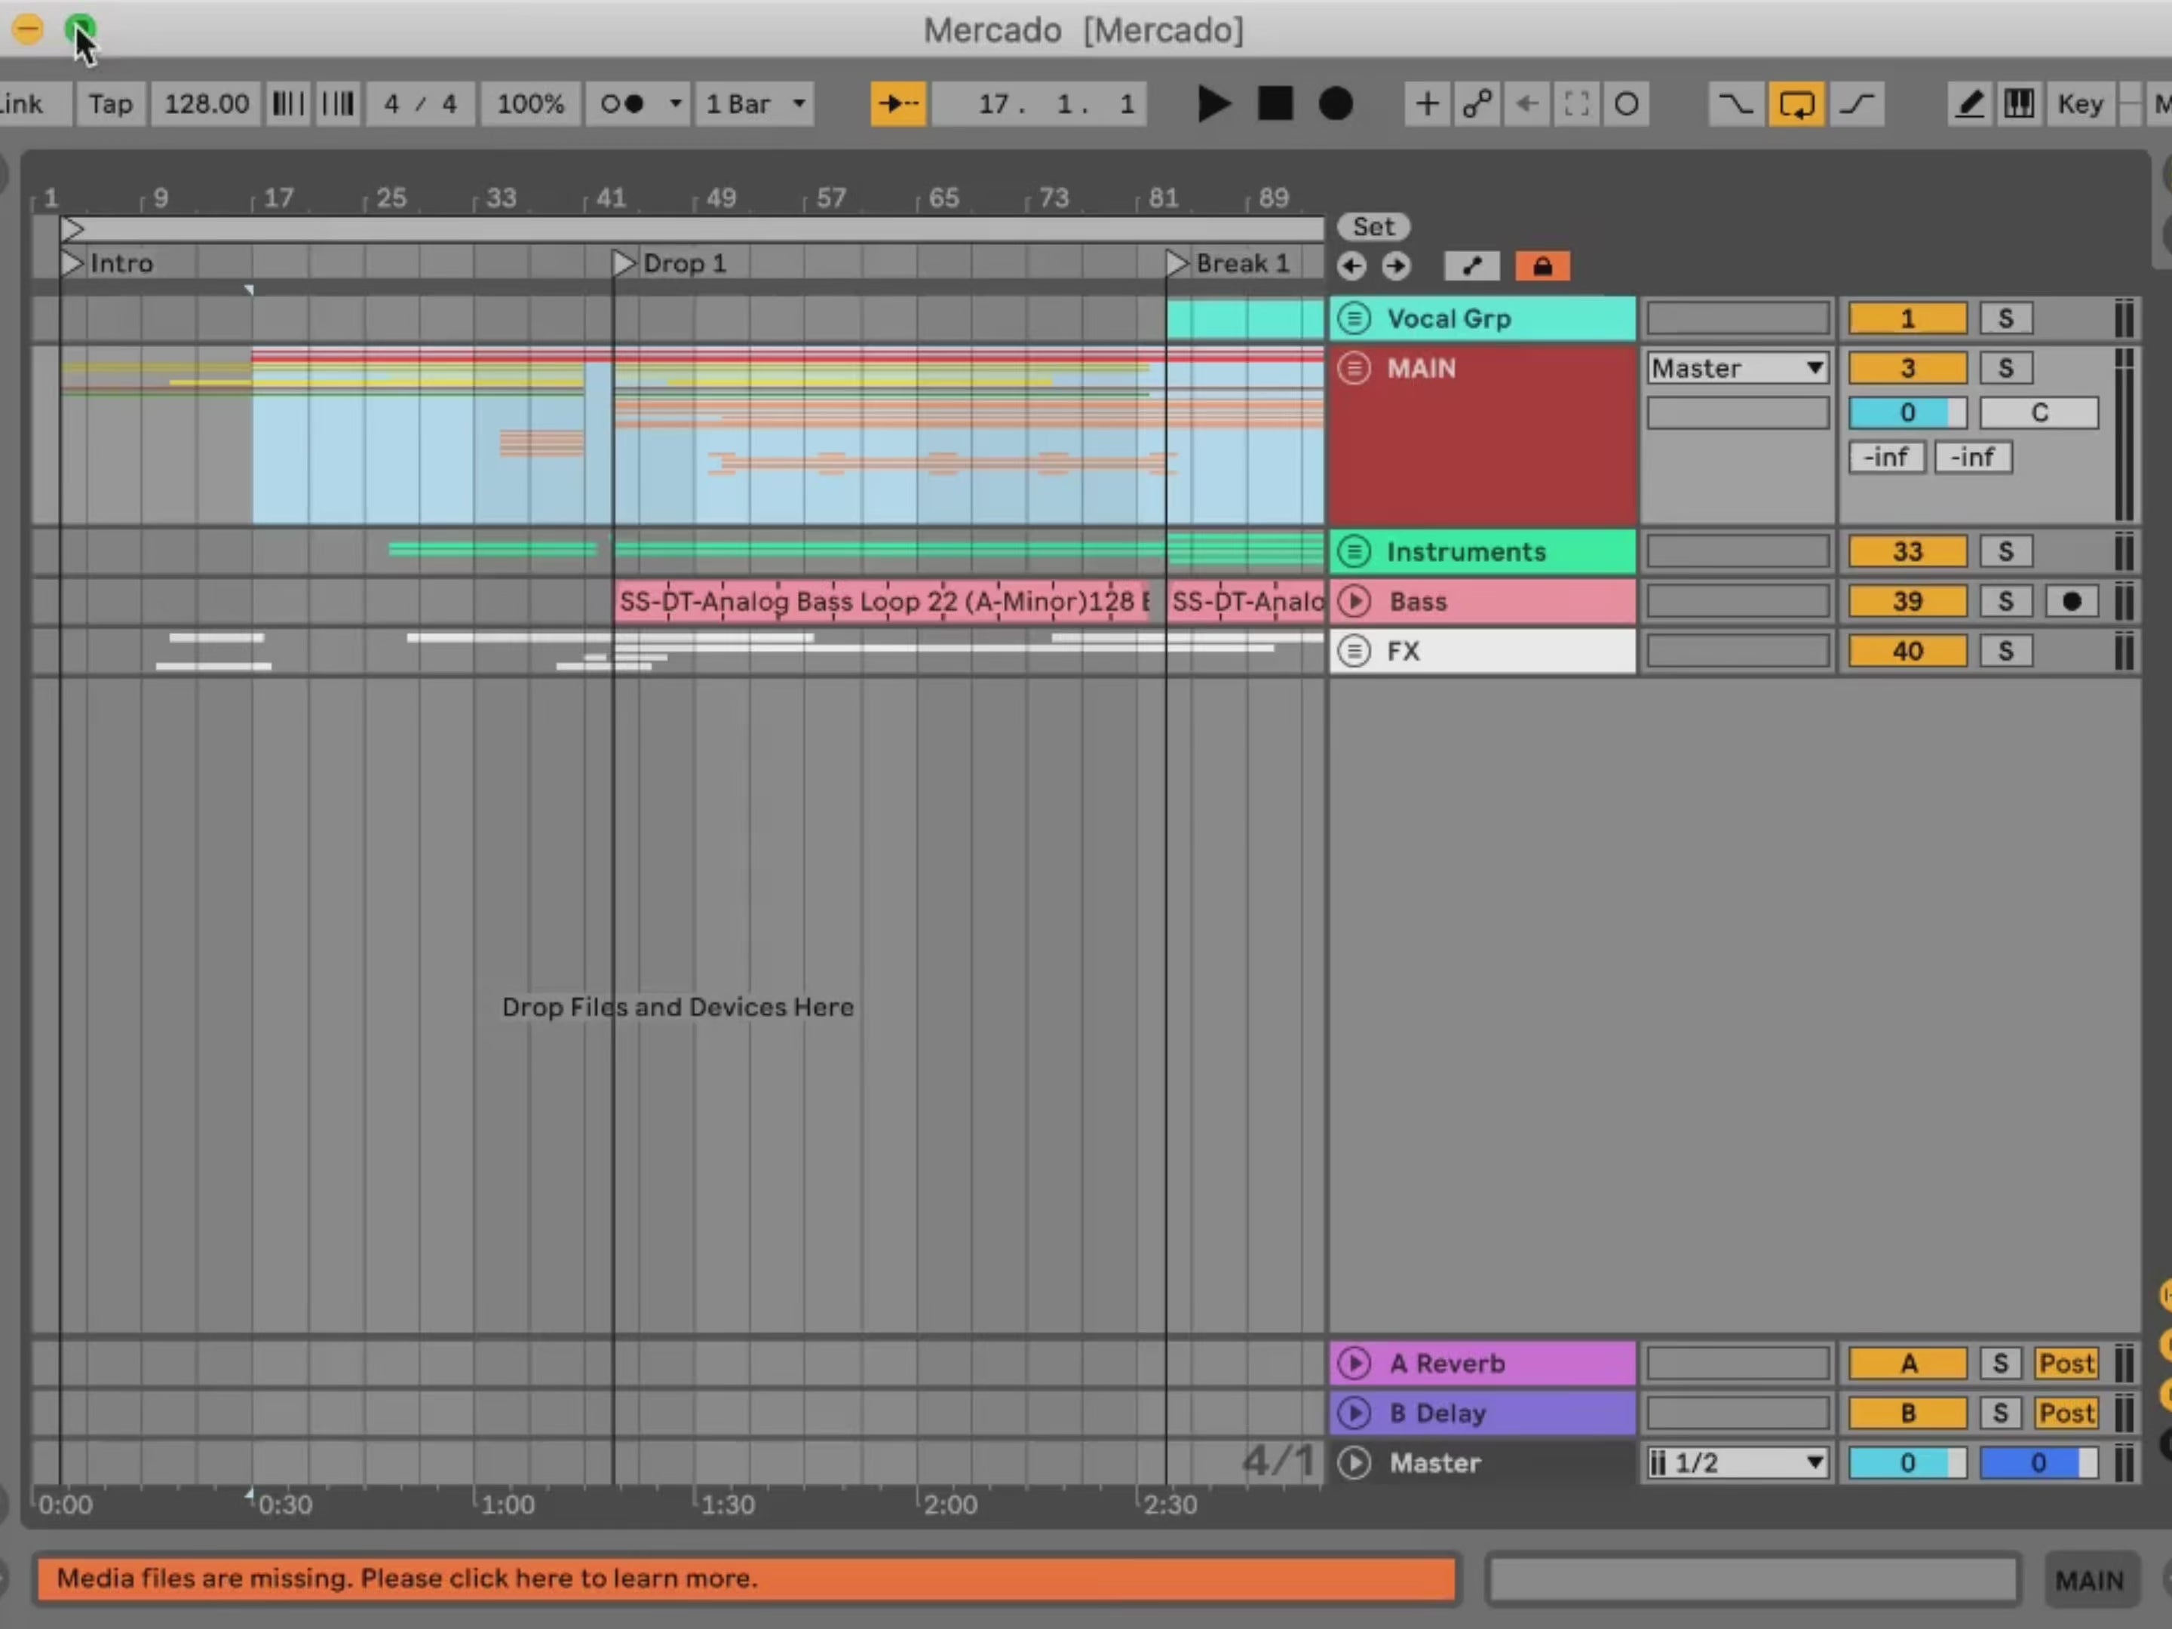This screenshot has width=2172, height=1629.
Task: Select the arrangement position 17.1.1 field
Action: (1040, 104)
